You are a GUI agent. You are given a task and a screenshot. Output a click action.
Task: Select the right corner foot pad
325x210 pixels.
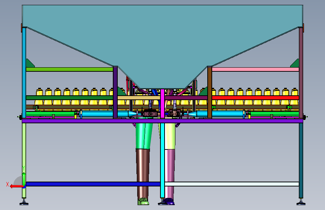point(301,204)
